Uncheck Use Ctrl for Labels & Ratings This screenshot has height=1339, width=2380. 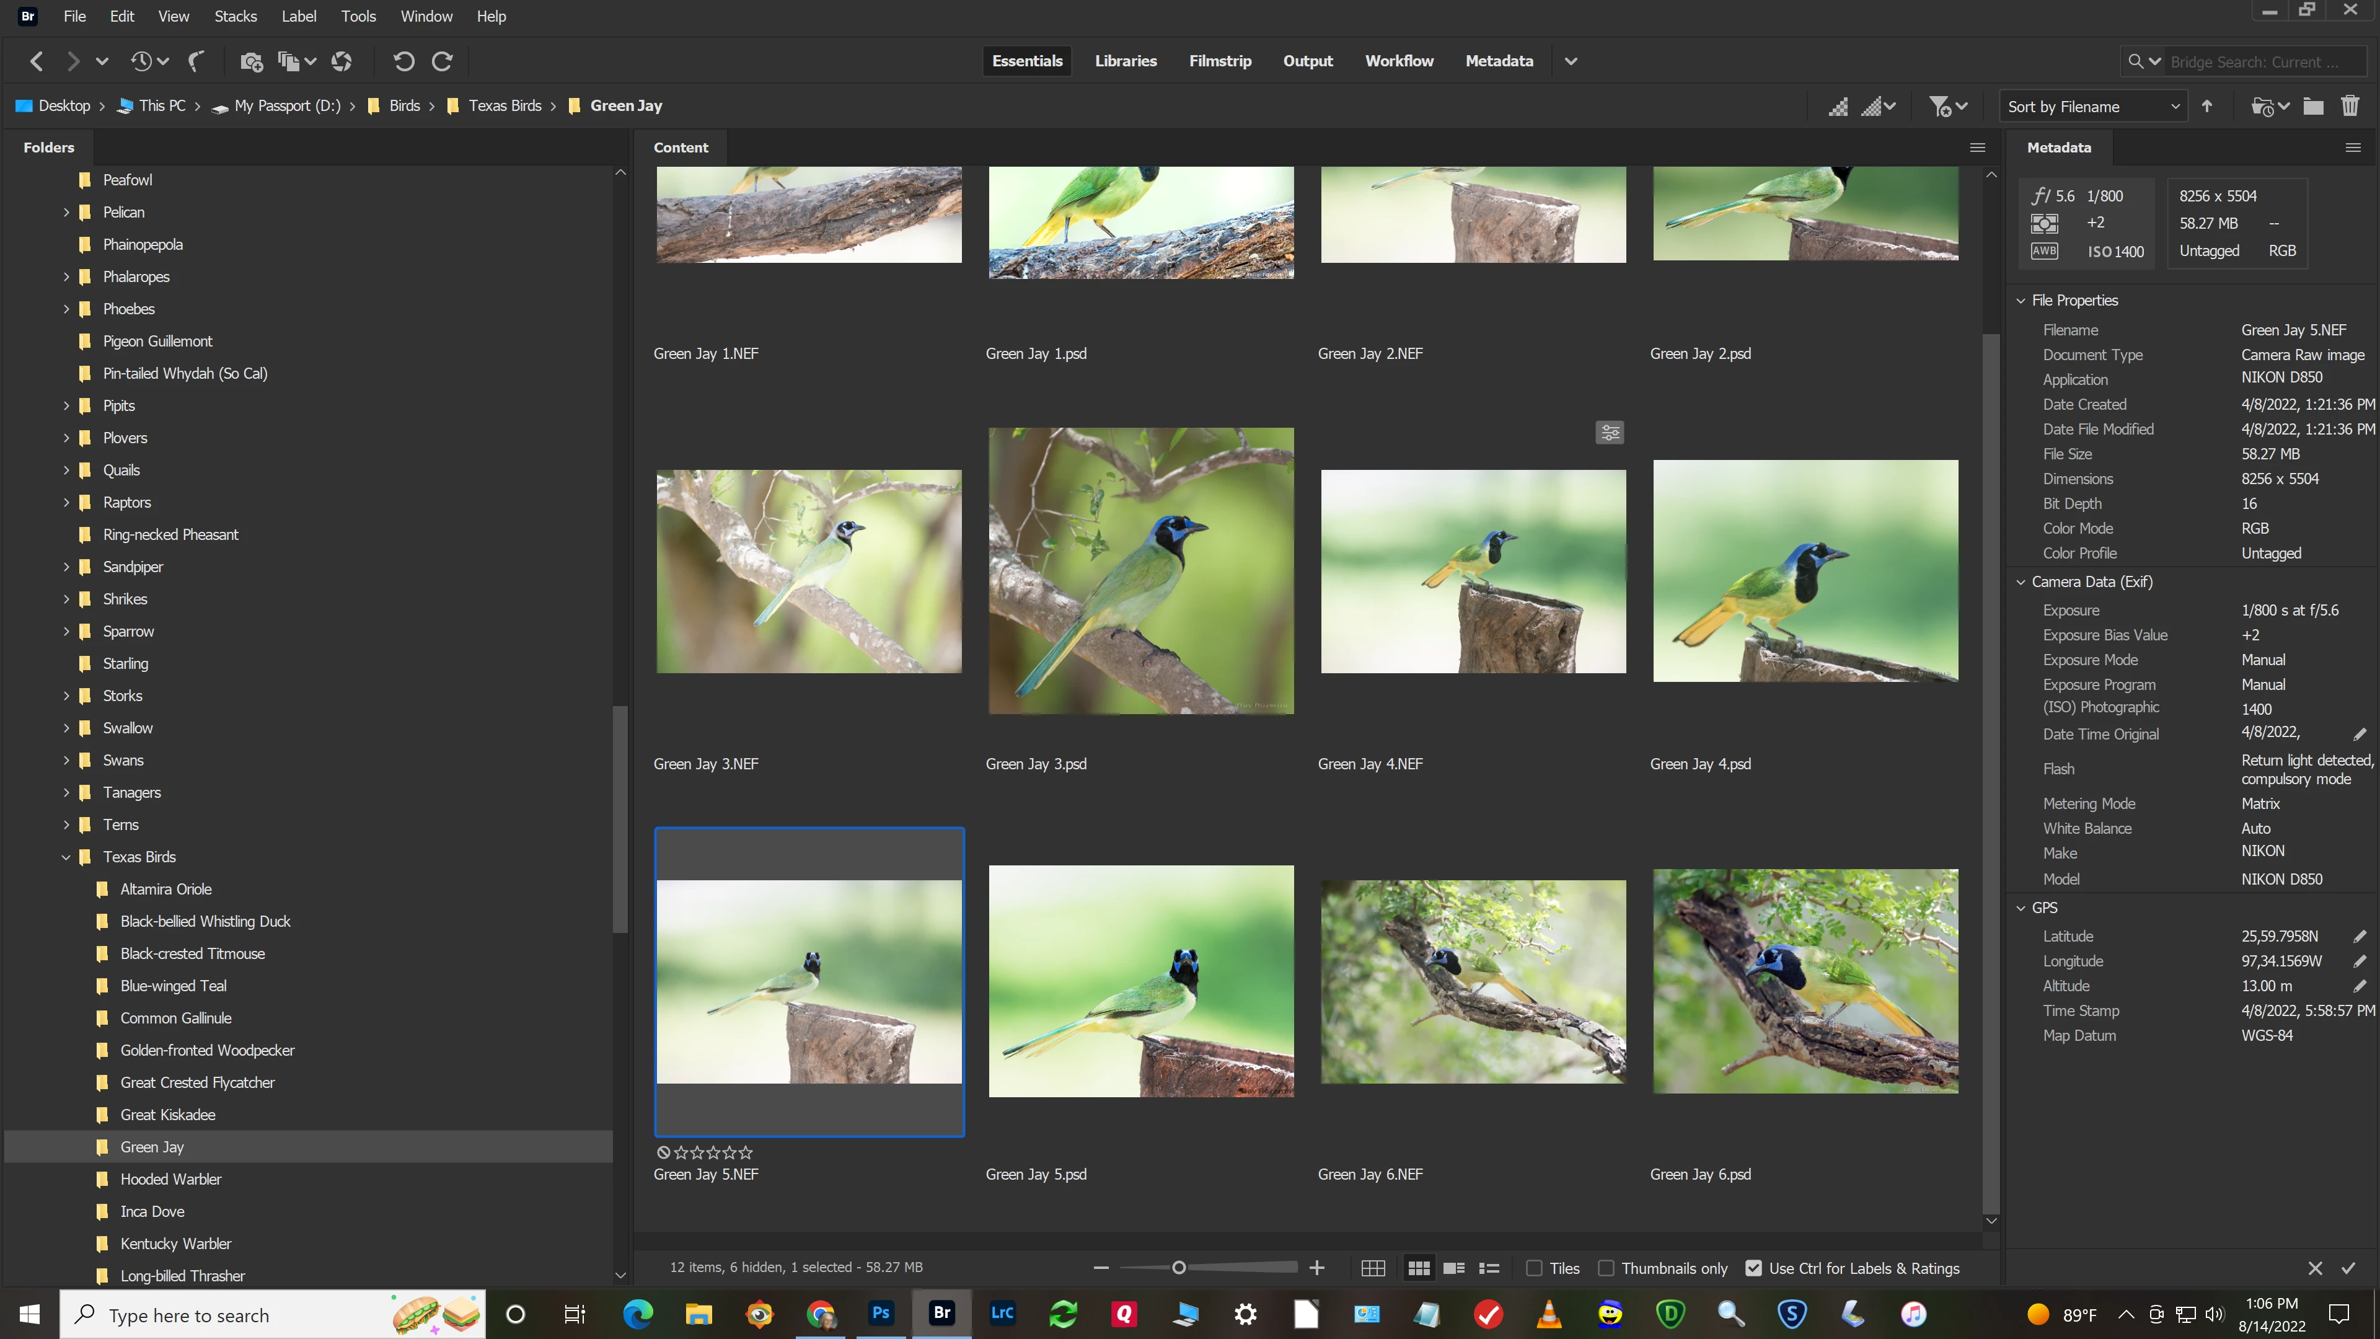[1753, 1268]
